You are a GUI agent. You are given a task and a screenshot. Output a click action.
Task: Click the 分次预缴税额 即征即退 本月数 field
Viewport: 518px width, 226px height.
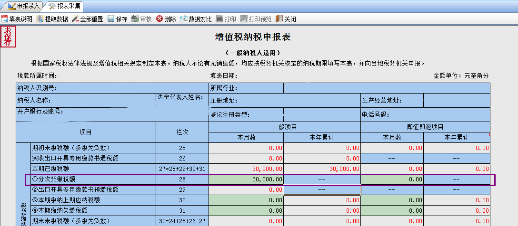click(x=392, y=179)
